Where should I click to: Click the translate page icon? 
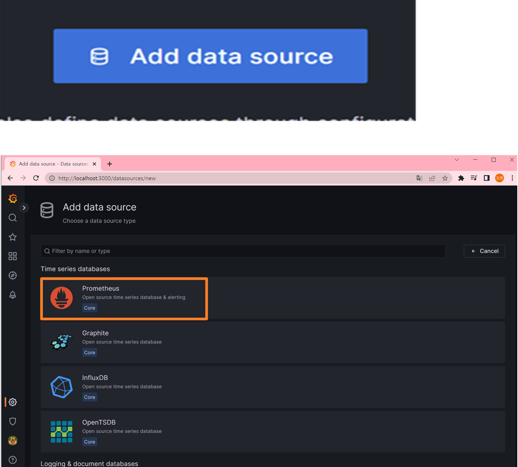tap(419, 178)
